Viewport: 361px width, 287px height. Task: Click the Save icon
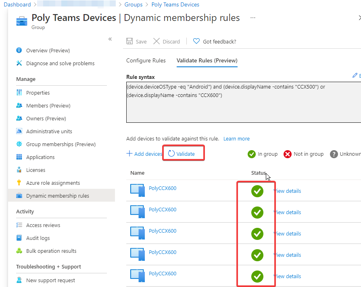point(129,41)
